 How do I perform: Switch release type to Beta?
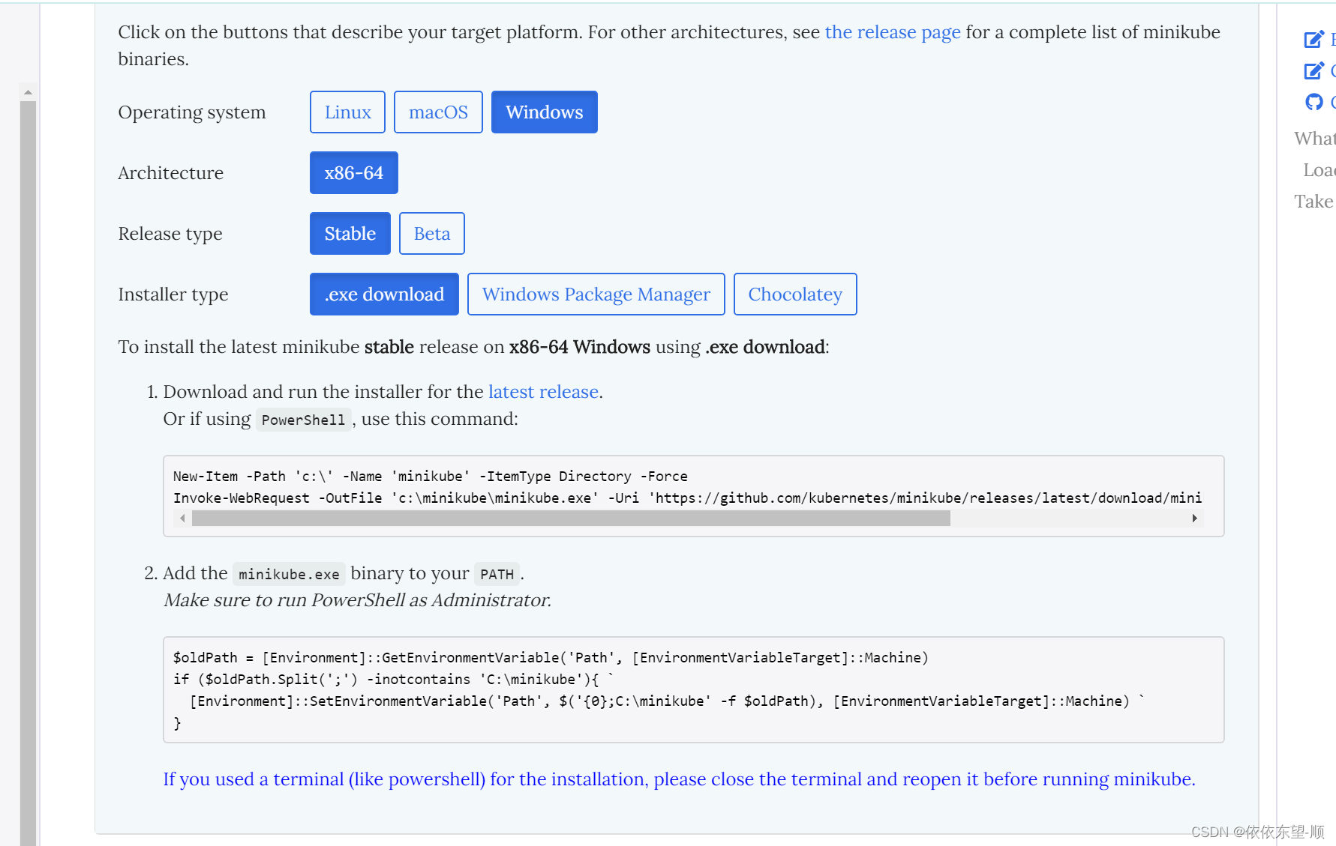tap(432, 234)
